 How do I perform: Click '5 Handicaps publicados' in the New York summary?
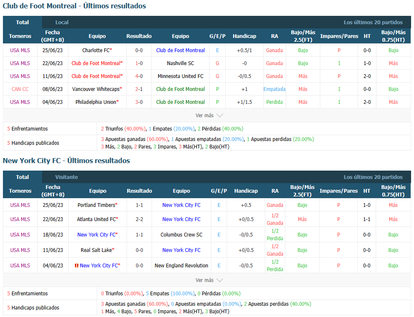point(33,307)
